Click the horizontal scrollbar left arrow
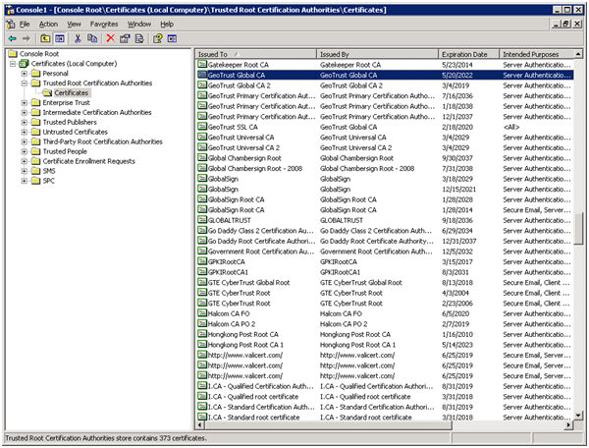This screenshot has width=589, height=448. [200, 424]
